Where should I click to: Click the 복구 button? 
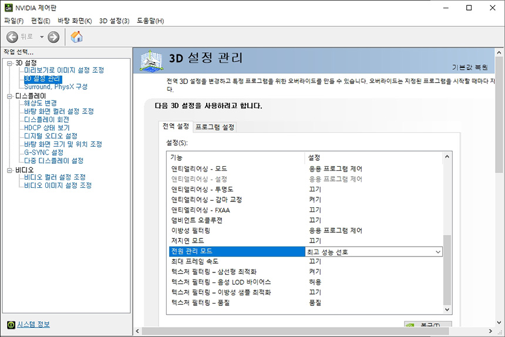428,325
